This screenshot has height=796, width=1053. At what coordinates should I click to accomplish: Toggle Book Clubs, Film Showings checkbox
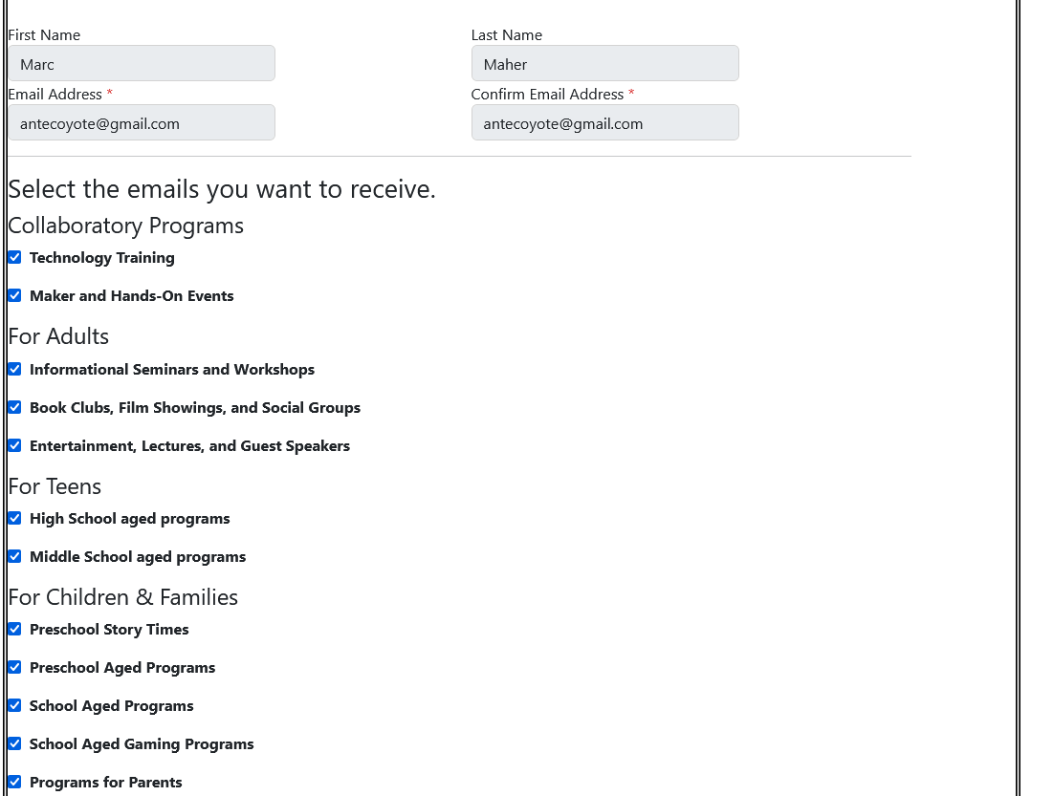click(14, 407)
